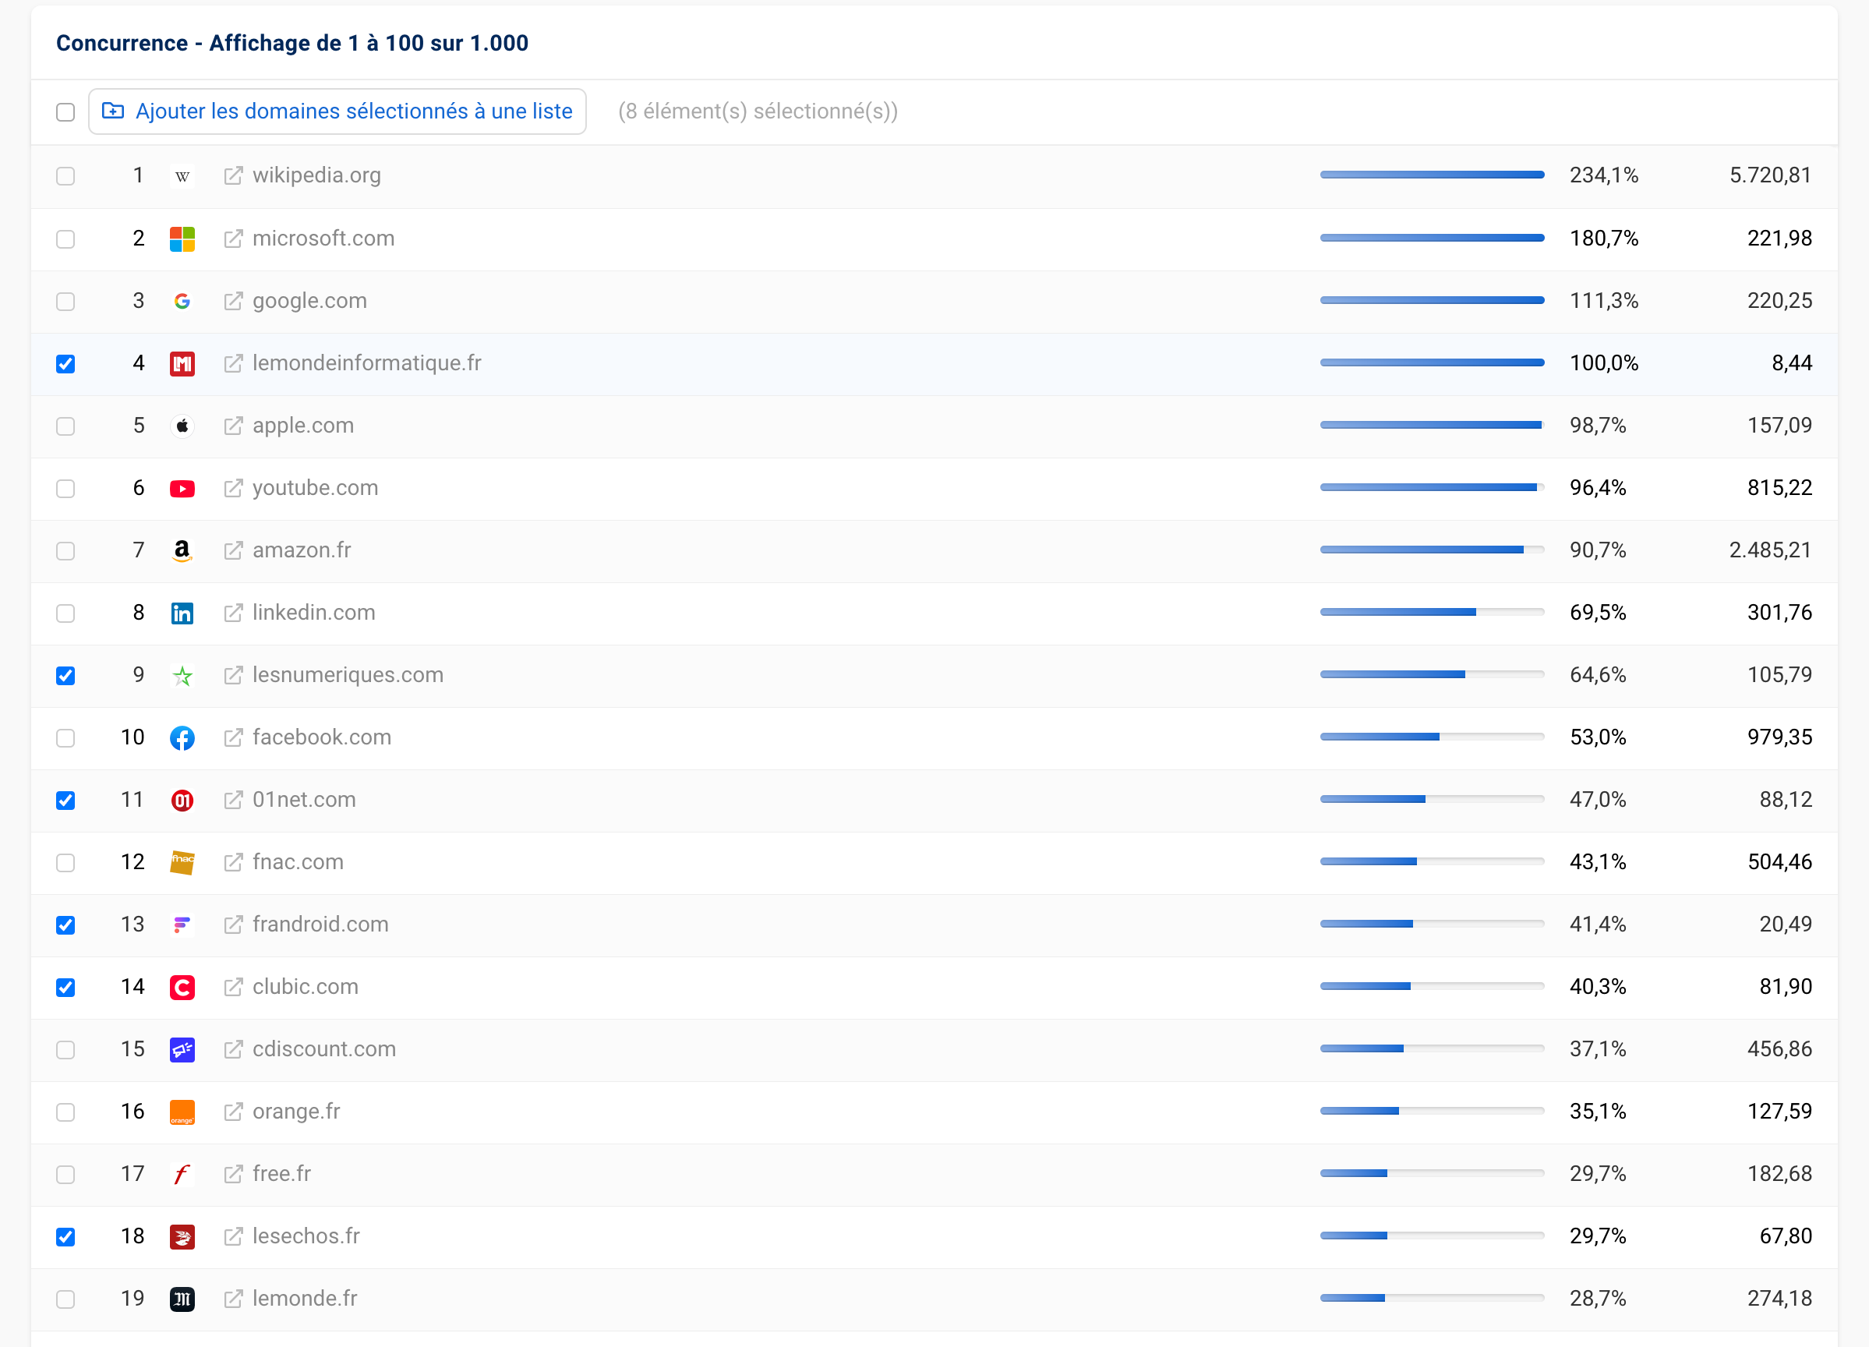
Task: Click the 2.485,21 value in amazon.fr row
Action: [1770, 550]
